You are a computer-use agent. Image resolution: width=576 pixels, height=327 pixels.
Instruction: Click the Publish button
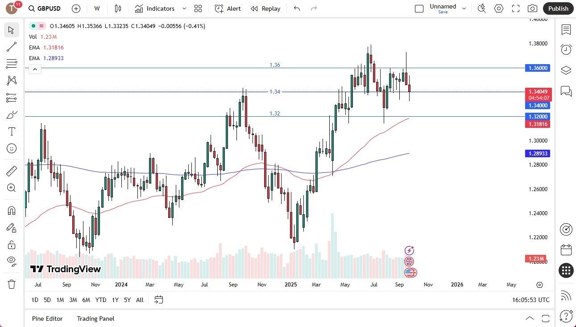(x=558, y=8)
